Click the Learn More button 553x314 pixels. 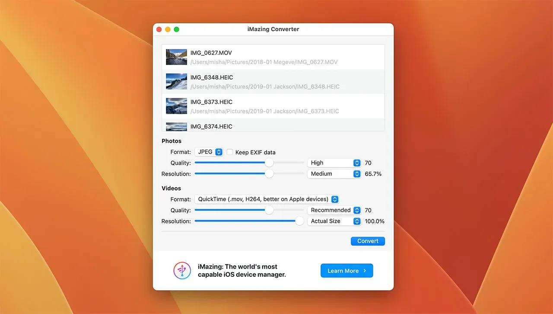(x=346, y=271)
